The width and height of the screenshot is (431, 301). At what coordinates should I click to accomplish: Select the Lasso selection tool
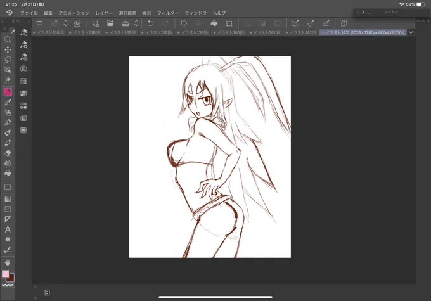(x=8, y=60)
